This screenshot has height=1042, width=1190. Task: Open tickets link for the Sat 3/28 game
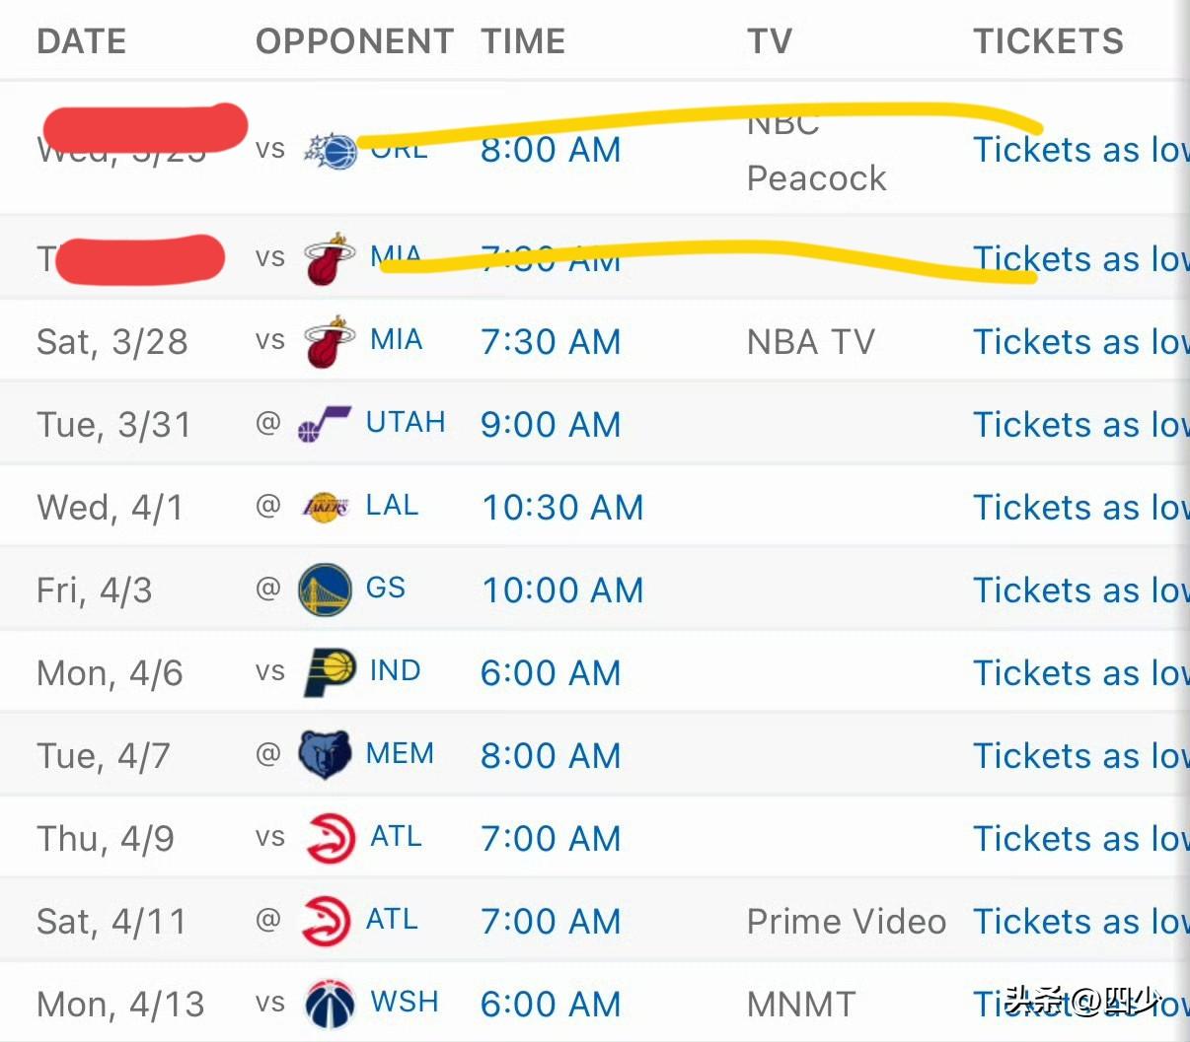(1079, 342)
